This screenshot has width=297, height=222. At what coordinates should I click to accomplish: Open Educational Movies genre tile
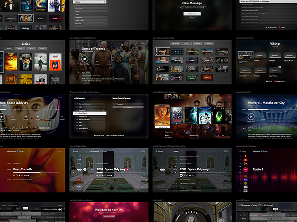coord(192,77)
